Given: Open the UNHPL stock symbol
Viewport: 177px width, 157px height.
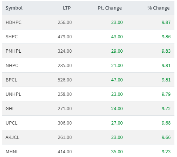Looking at the screenshot, I should [13, 94].
